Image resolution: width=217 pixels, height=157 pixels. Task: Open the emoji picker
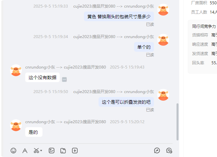[x=13, y=150]
